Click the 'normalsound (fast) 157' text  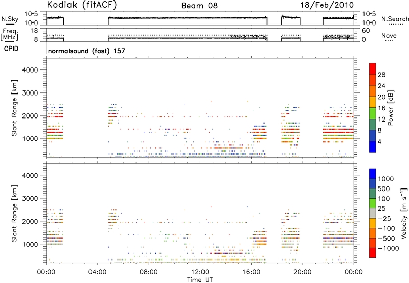(86, 51)
